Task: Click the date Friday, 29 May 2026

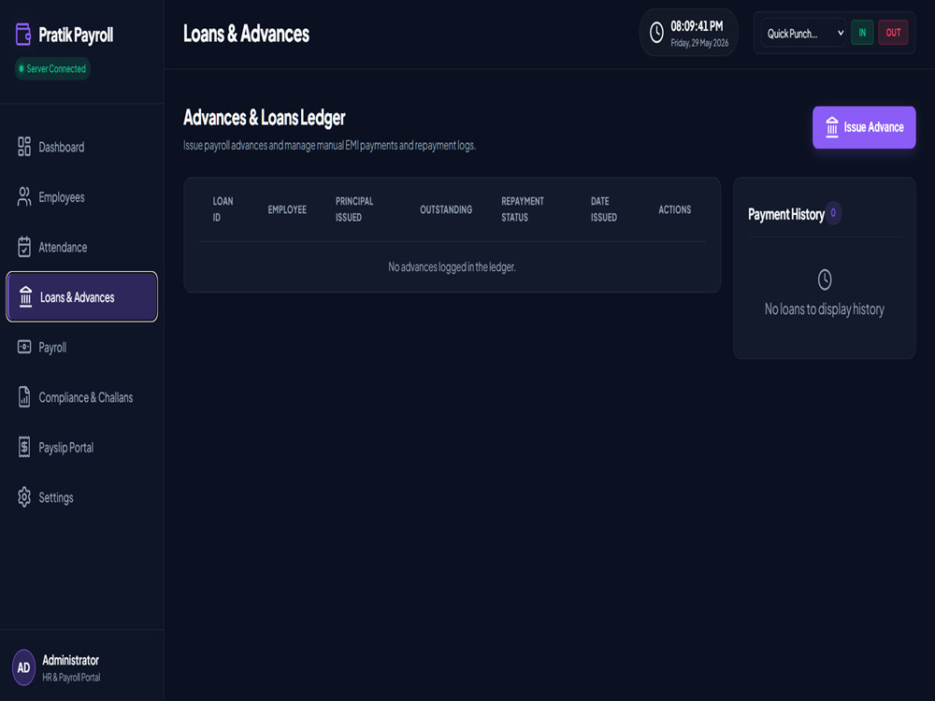Action: point(699,43)
